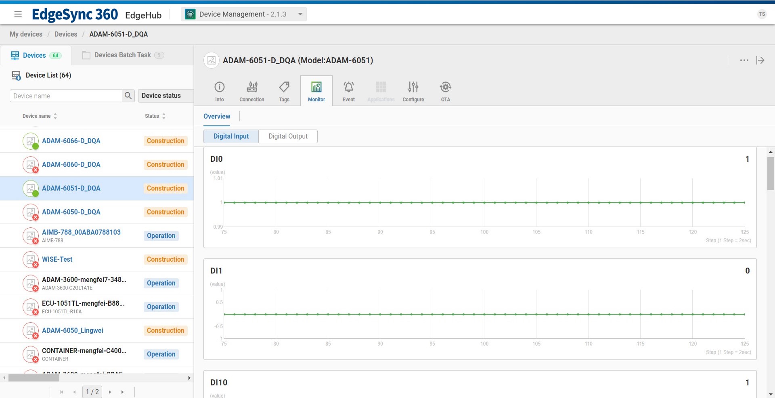Expand the Device Management version dropdown

[300, 14]
